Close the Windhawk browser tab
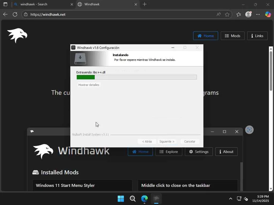The image size is (274, 205). click(136, 4)
